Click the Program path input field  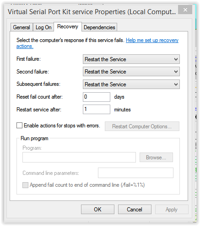click(x=79, y=158)
